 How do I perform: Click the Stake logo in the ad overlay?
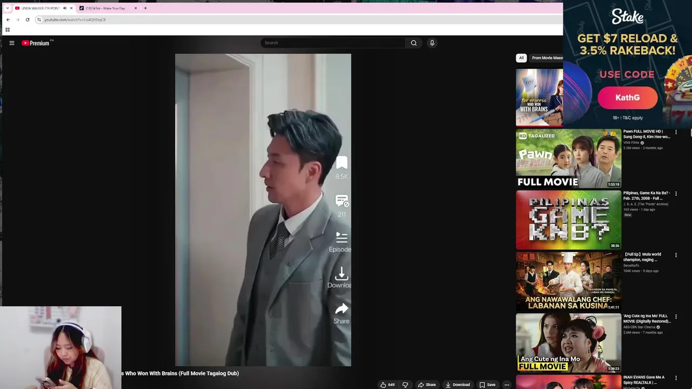coord(628,16)
